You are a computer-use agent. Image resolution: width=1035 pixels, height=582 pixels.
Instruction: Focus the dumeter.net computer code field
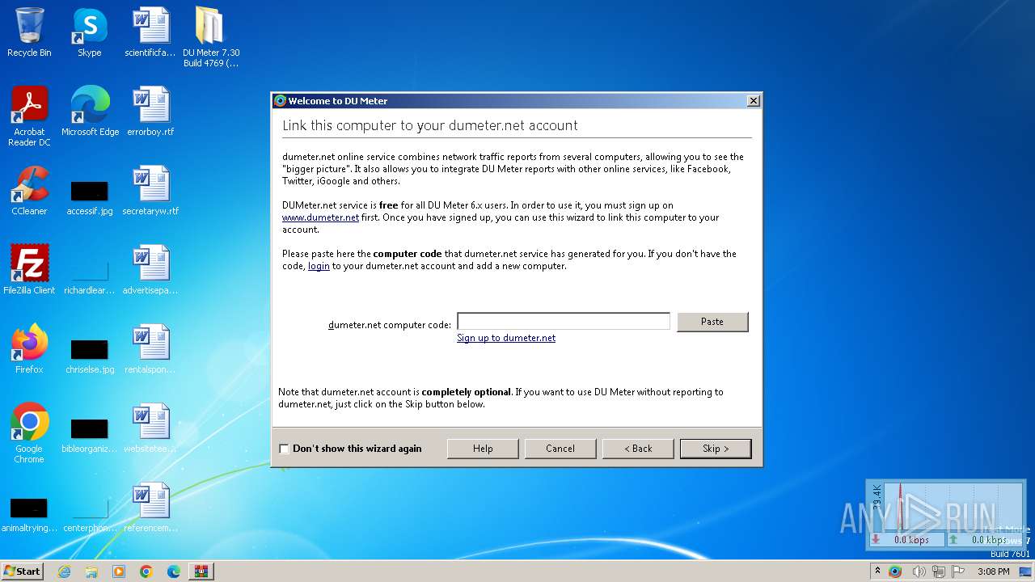click(x=564, y=322)
